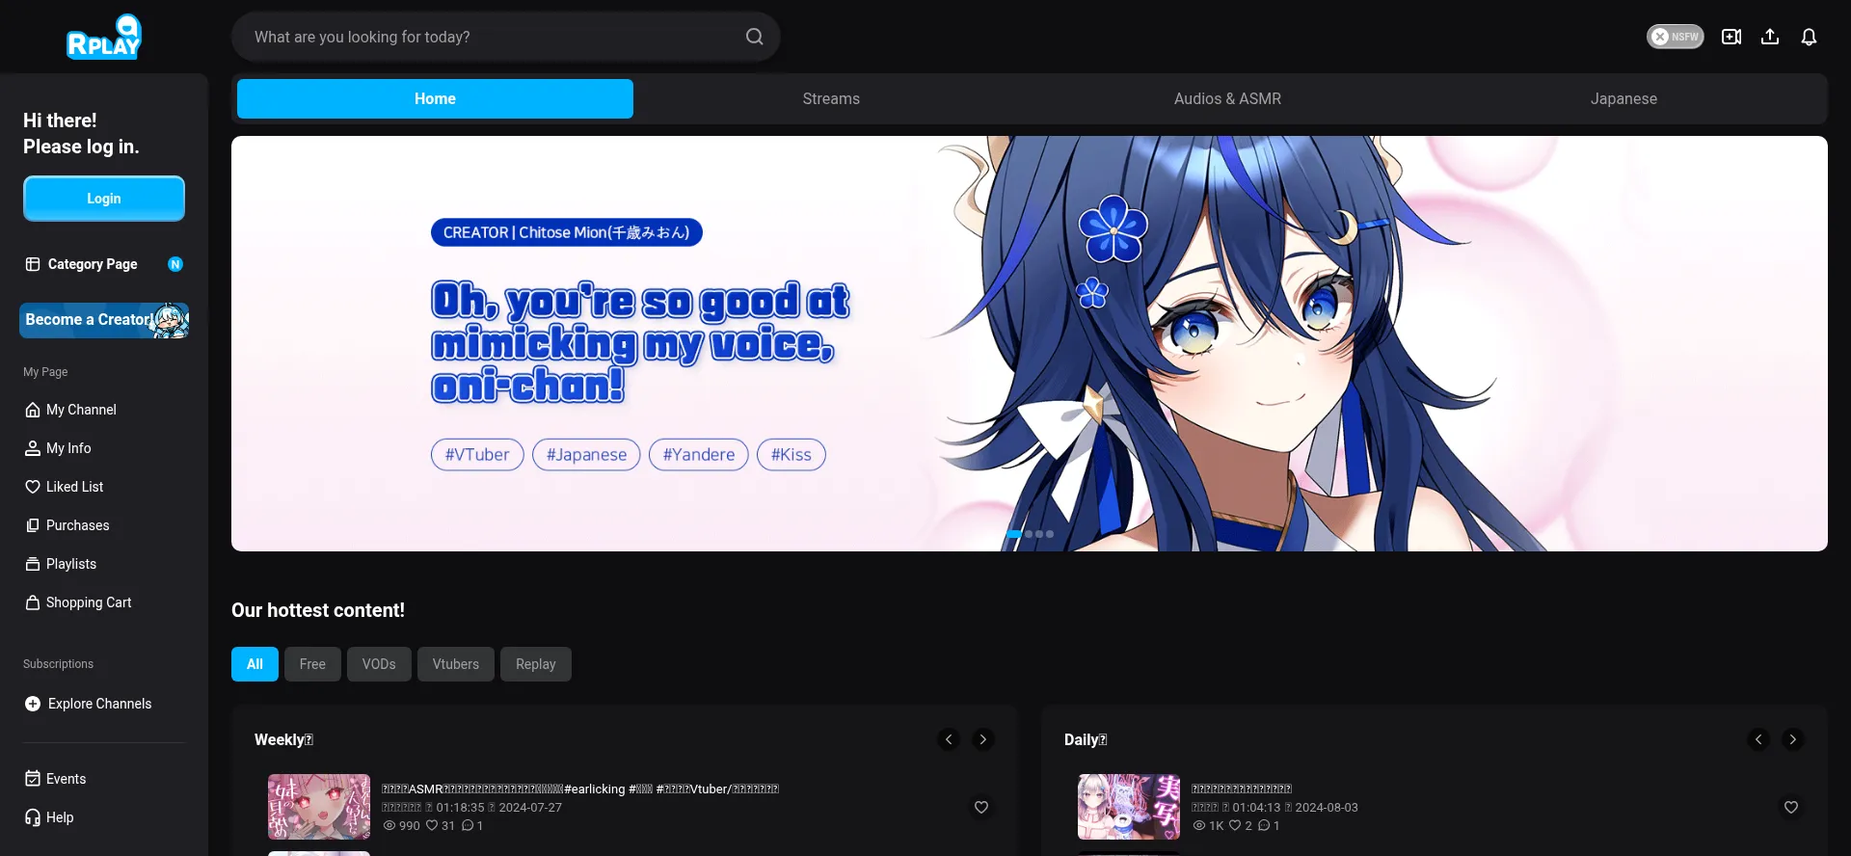Click the blue N badge
The width and height of the screenshot is (1851, 856).
click(x=175, y=264)
